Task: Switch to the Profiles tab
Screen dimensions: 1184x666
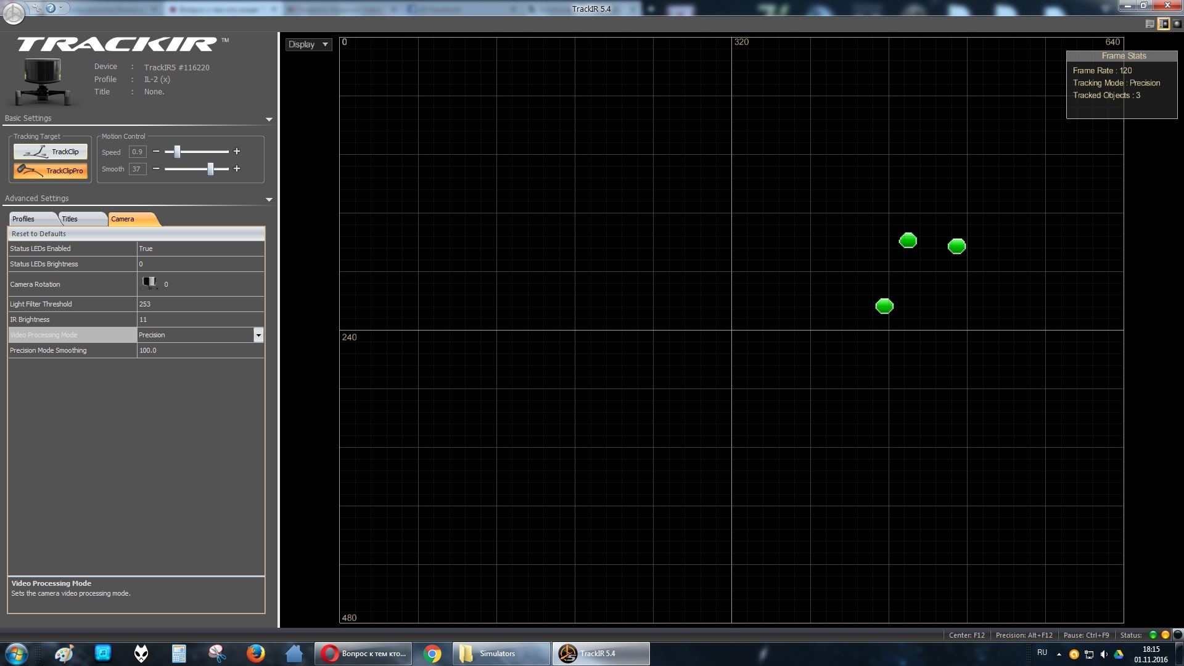Action: click(x=33, y=219)
